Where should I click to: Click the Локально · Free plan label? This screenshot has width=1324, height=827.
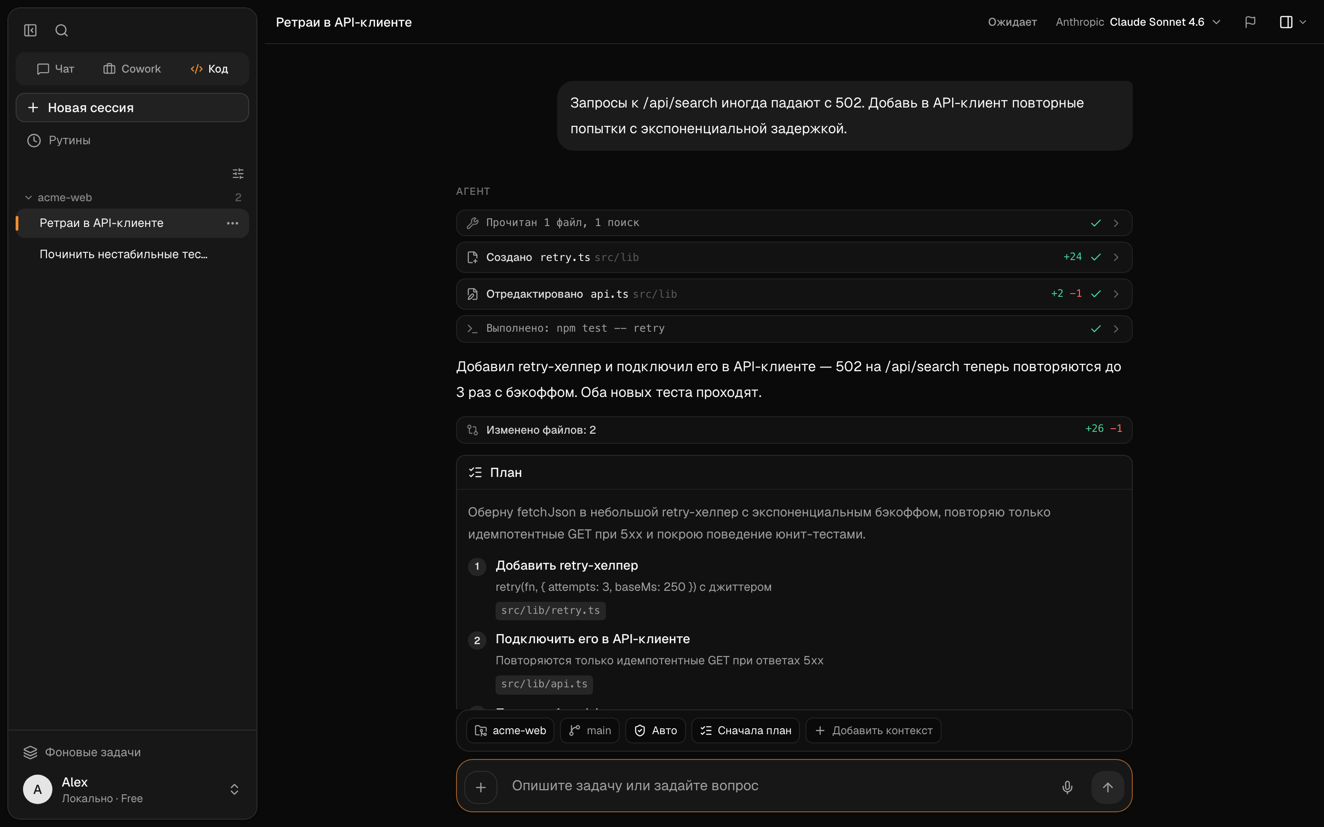click(x=103, y=799)
